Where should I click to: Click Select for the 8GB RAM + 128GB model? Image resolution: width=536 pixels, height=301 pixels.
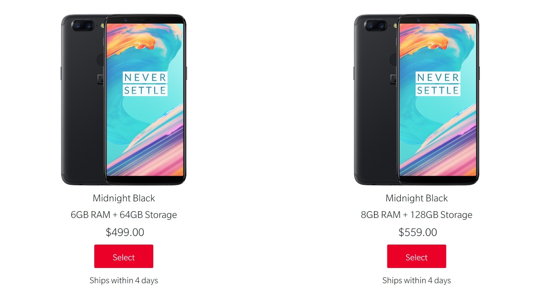(416, 256)
